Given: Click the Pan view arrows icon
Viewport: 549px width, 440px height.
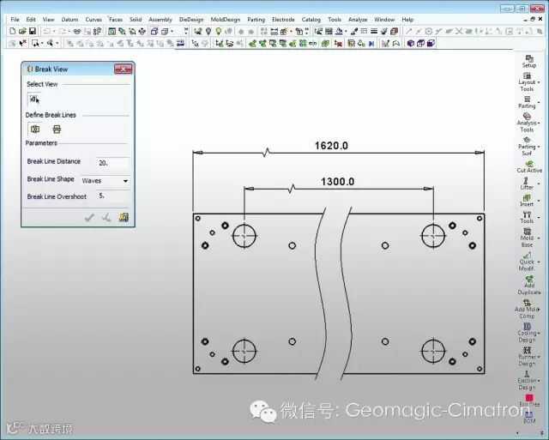Looking at the screenshot, I should [x=142, y=32].
